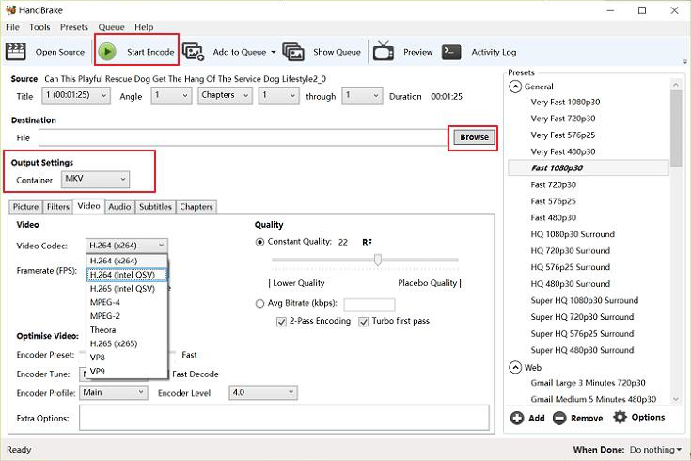Toggle the 2-Pass Encoding checkbox
The height and width of the screenshot is (461, 691).
(x=282, y=321)
